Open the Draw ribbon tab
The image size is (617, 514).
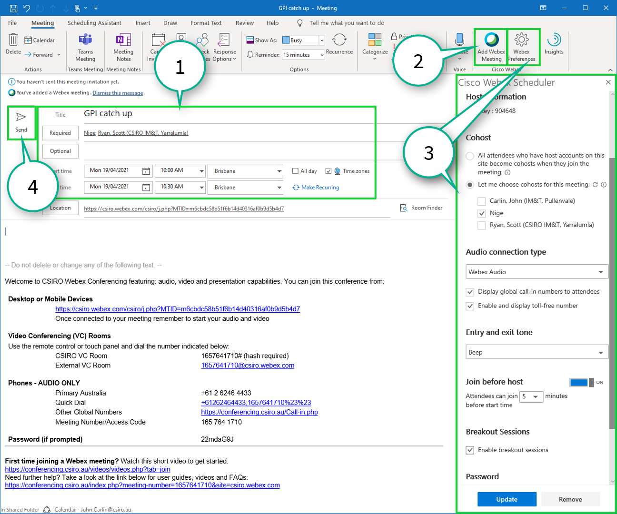[170, 23]
